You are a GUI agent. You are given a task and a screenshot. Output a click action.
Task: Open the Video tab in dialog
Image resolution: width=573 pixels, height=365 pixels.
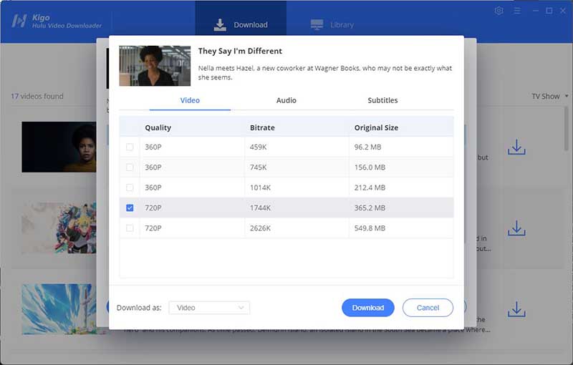click(190, 100)
